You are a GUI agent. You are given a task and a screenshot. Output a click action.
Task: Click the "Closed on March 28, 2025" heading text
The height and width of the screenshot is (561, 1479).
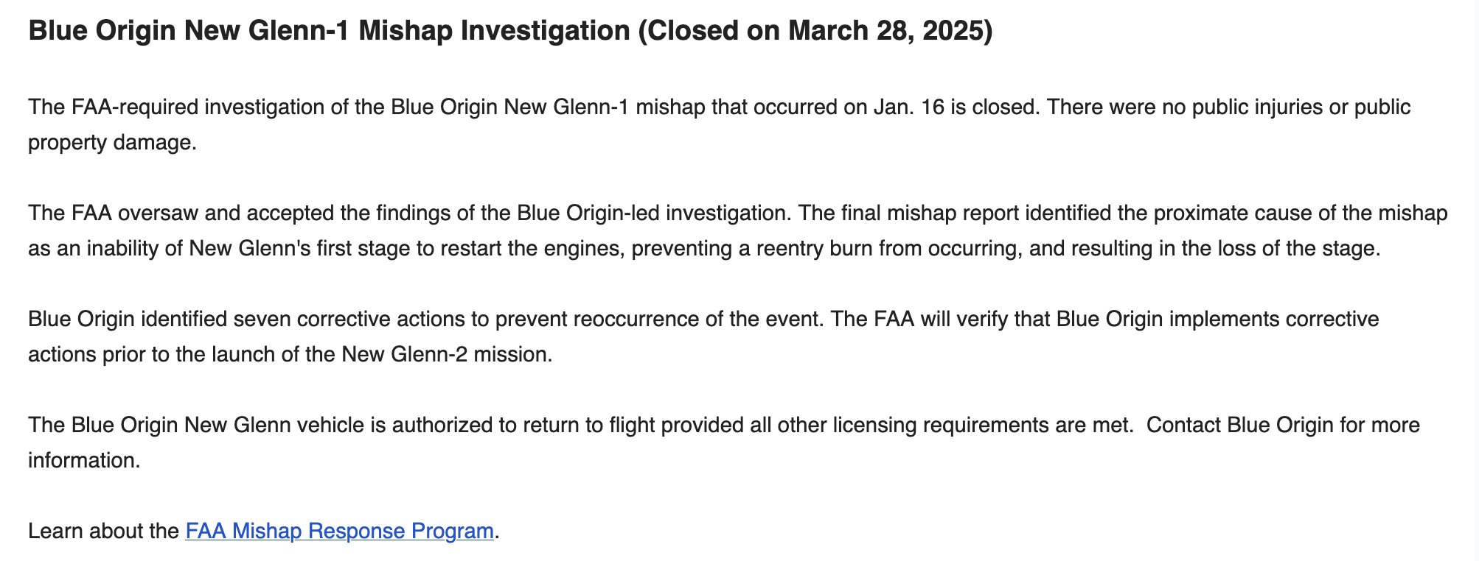pyautogui.click(x=815, y=31)
